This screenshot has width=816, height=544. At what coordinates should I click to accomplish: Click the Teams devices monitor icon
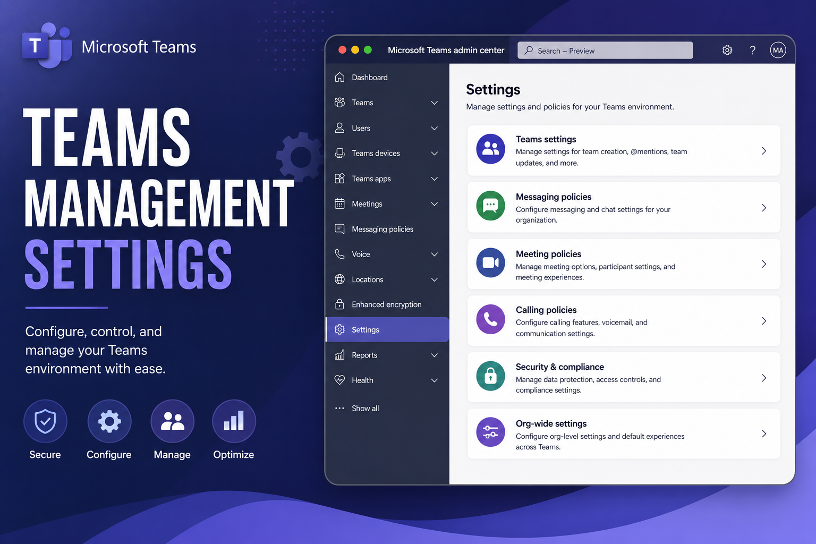click(339, 153)
